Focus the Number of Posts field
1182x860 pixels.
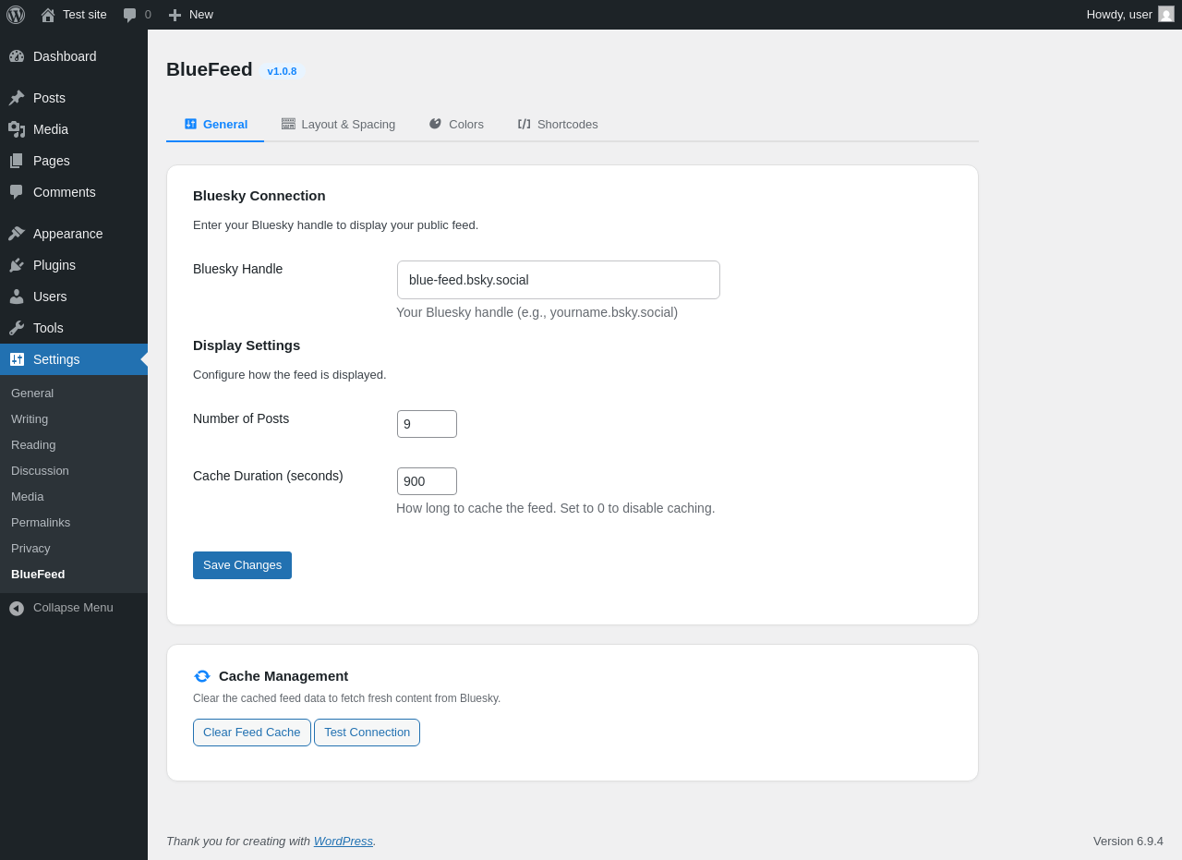pos(427,424)
